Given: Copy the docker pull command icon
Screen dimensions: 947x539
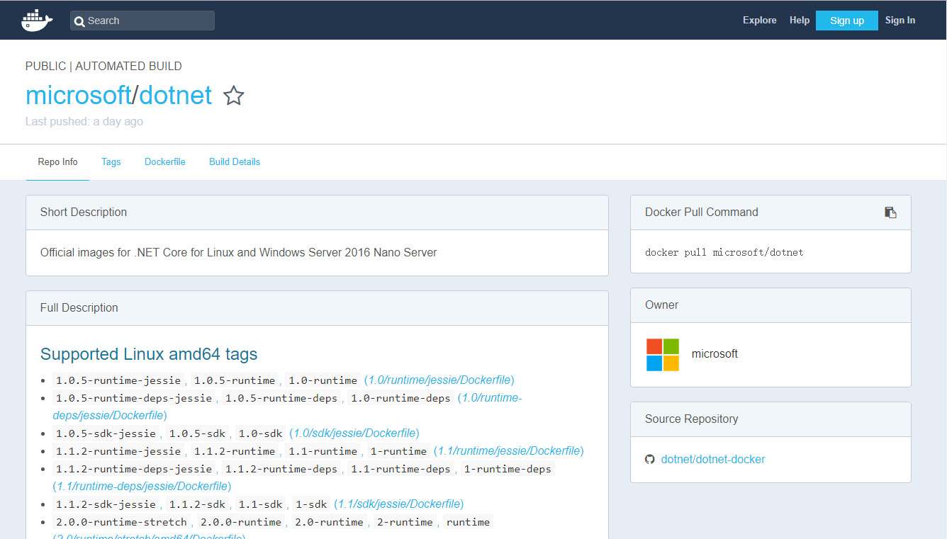Looking at the screenshot, I should [890, 212].
